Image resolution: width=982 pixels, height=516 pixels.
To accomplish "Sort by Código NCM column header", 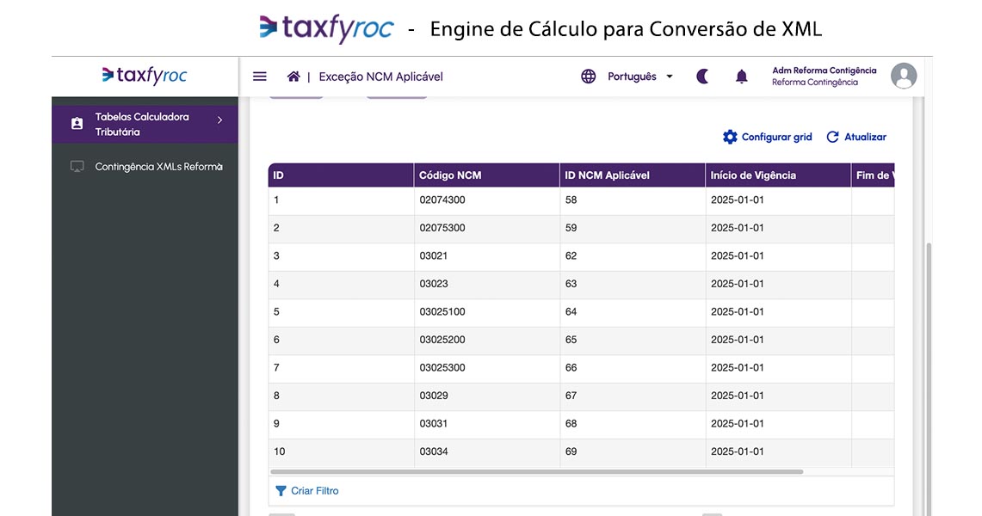I will pos(450,175).
